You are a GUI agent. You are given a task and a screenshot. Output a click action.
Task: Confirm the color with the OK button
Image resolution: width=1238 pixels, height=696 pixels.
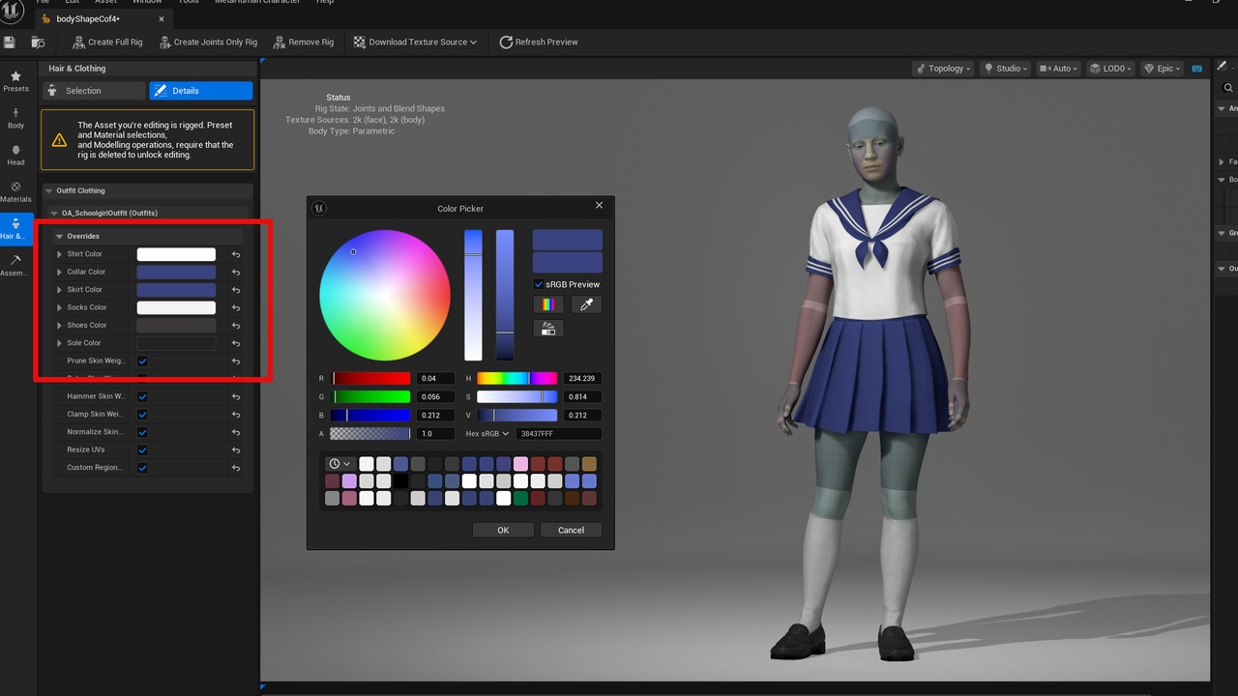pyautogui.click(x=503, y=530)
